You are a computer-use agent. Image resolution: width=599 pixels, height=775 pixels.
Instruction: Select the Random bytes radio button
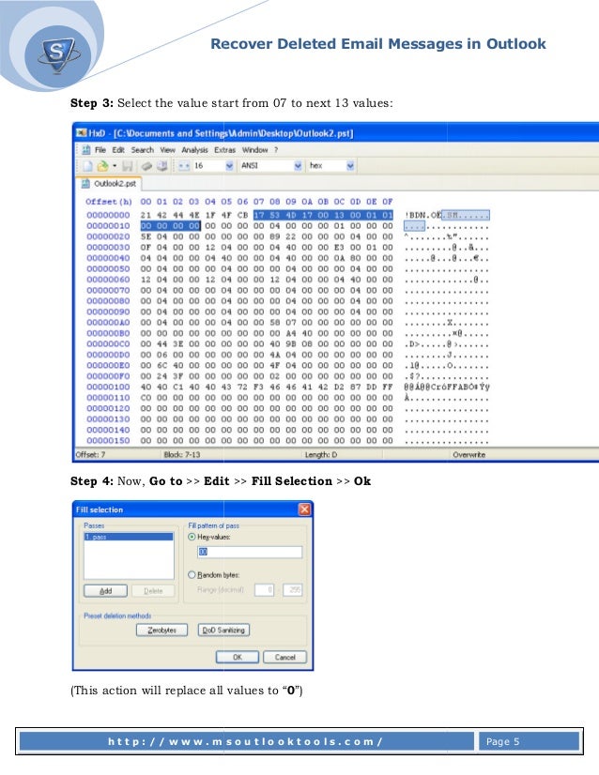pyautogui.click(x=192, y=575)
